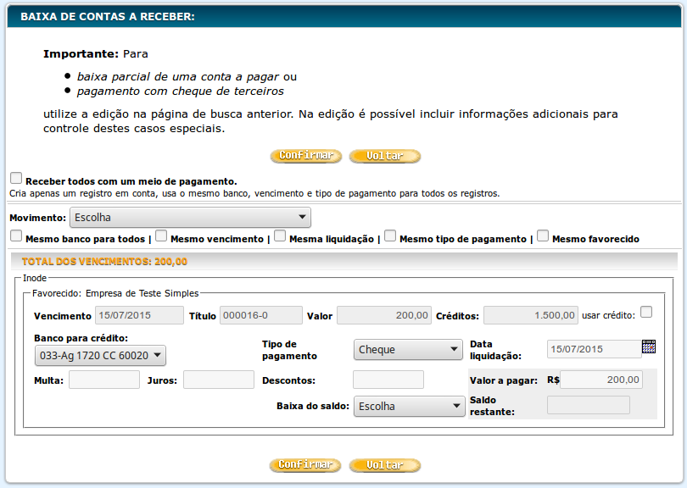
Task: Click the top Confirmar button
Action: click(305, 157)
